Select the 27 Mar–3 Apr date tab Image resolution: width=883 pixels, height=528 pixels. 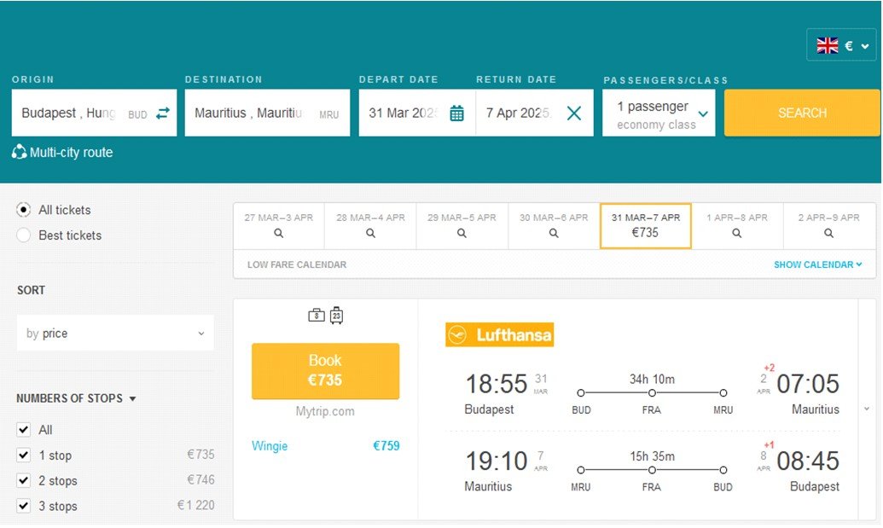(279, 226)
